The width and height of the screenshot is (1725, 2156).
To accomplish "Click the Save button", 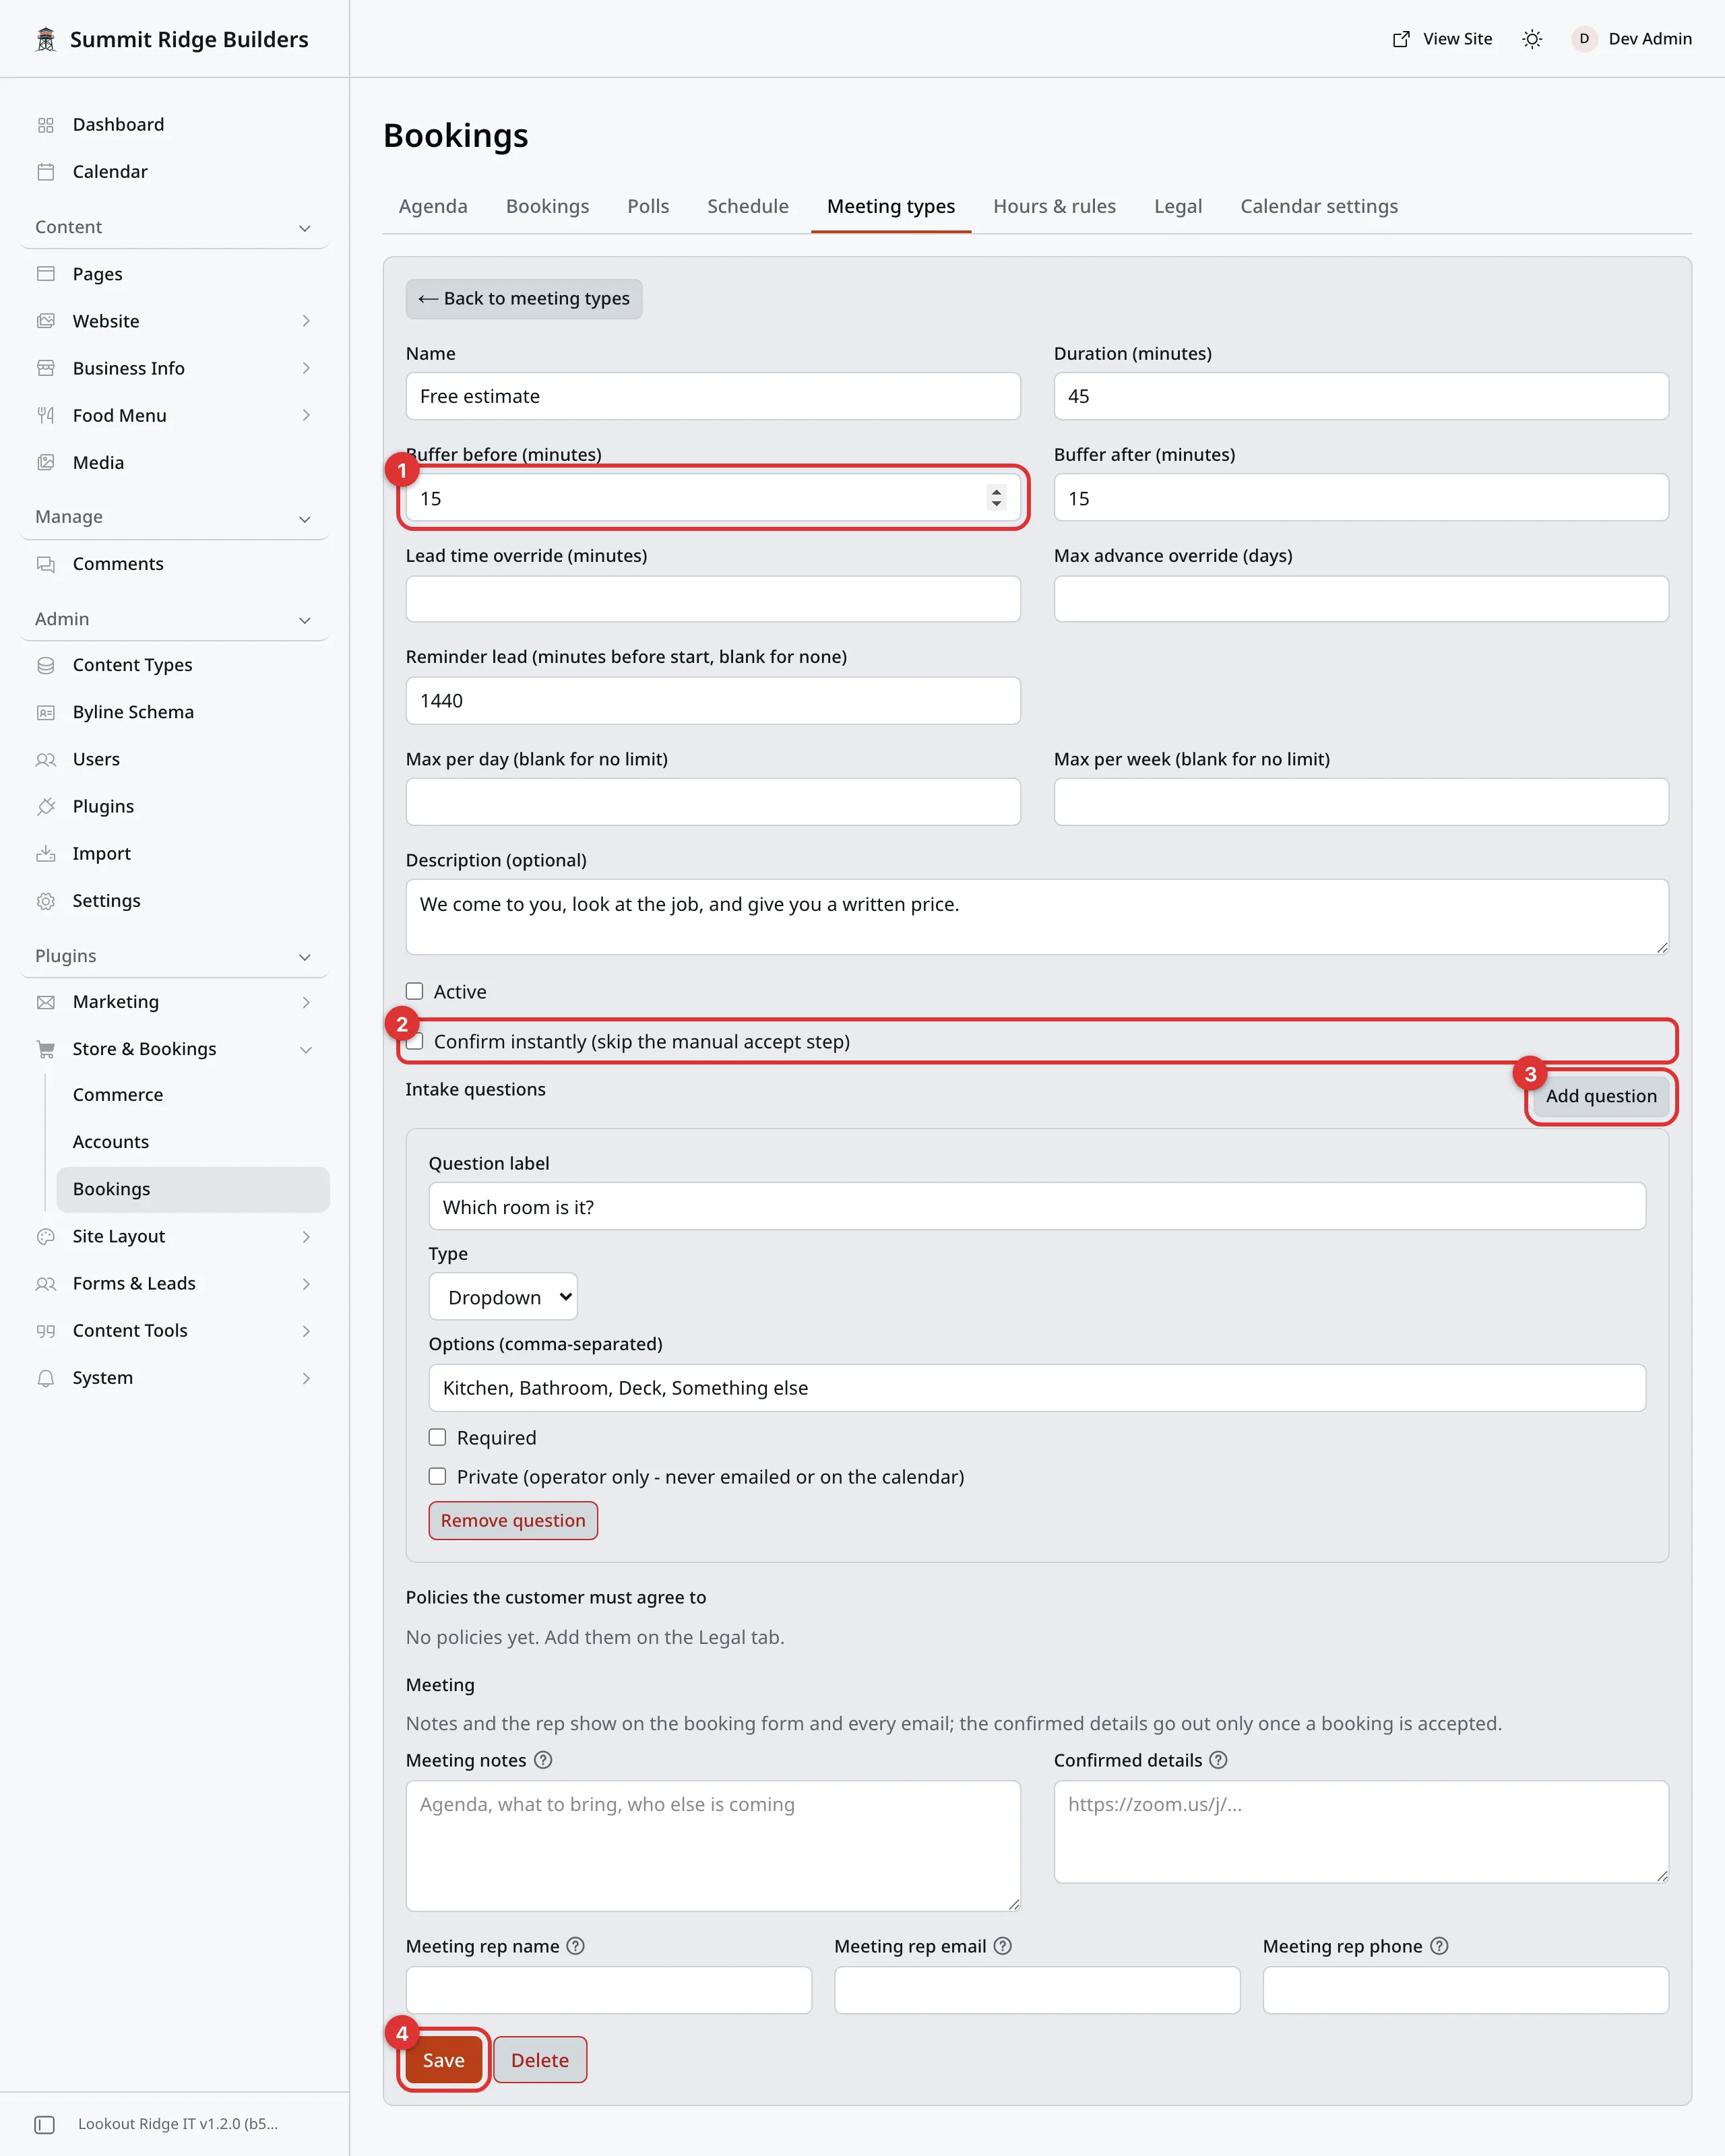I will click(444, 2060).
